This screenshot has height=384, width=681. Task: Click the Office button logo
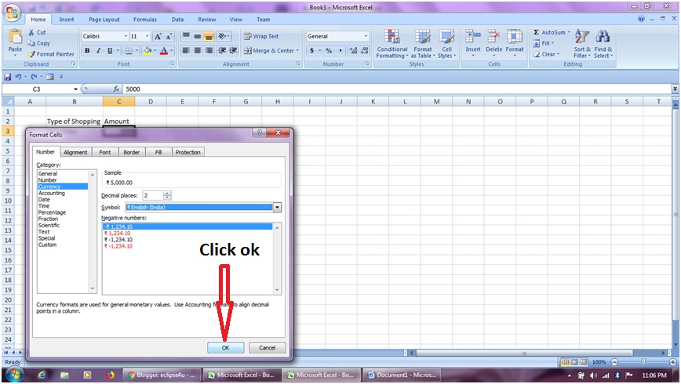tap(13, 13)
